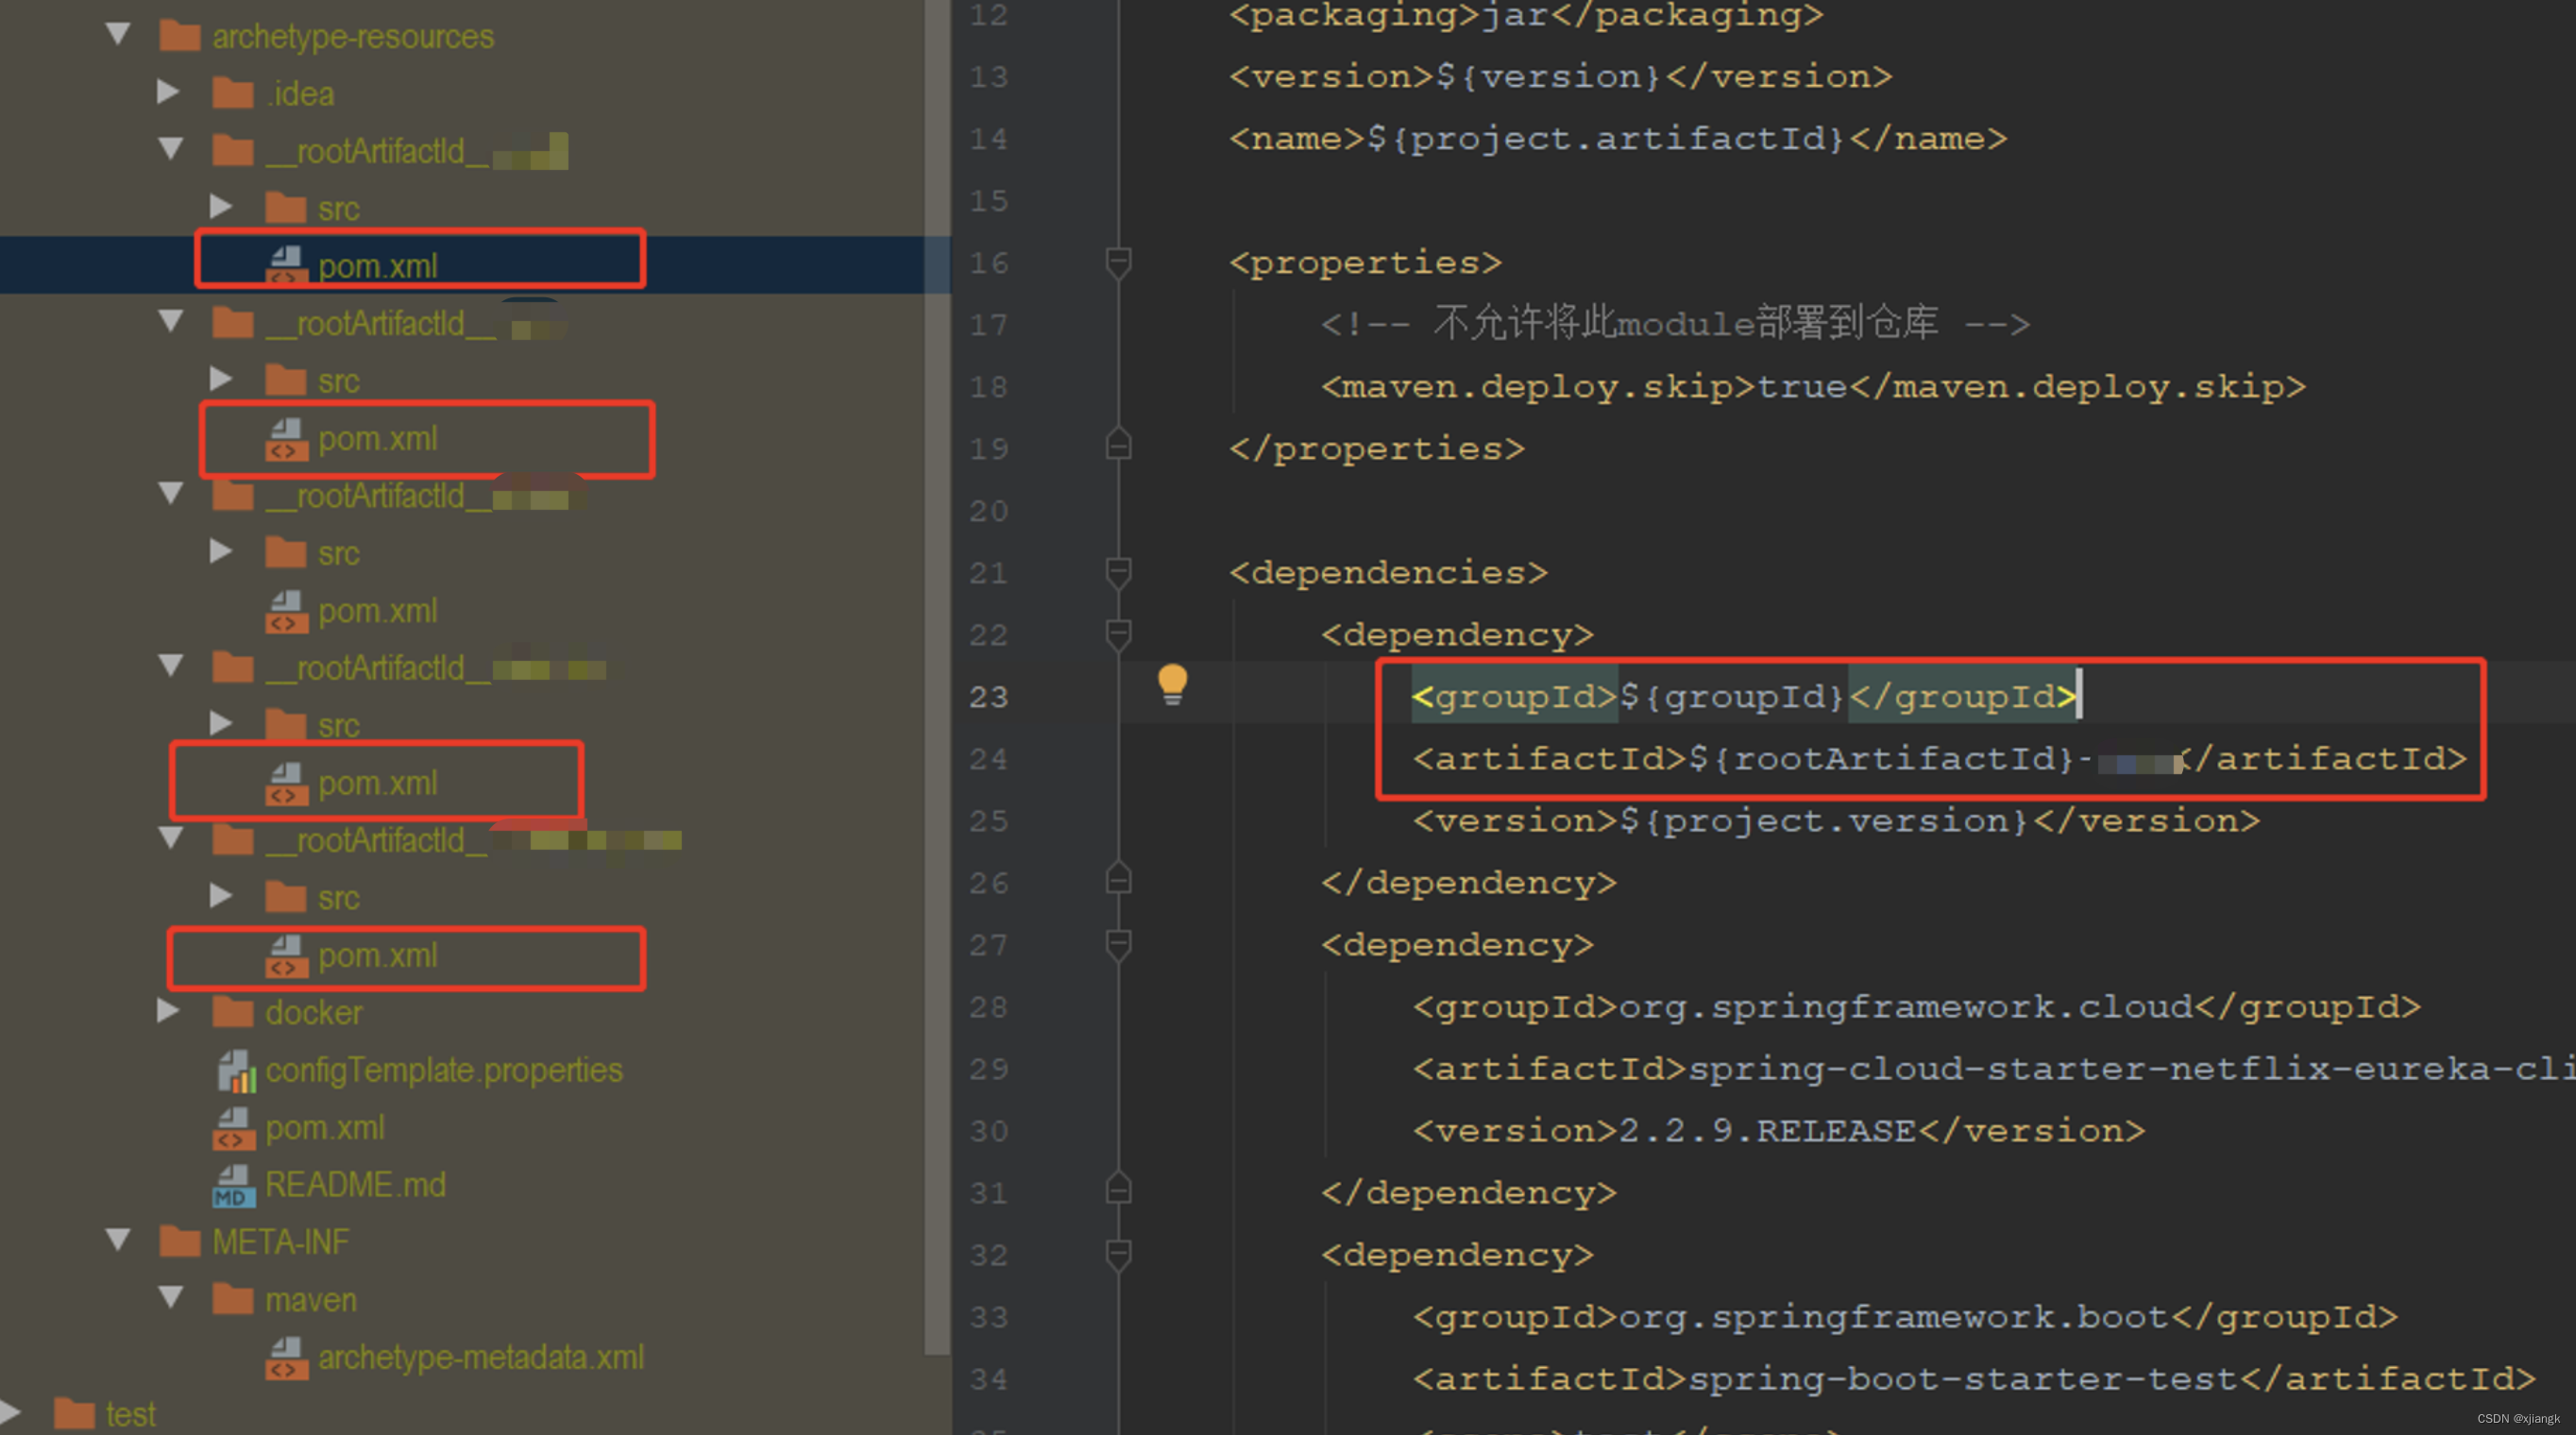Select the test folder in the tree
Screen dimensions: 2576x1435
131,1415
